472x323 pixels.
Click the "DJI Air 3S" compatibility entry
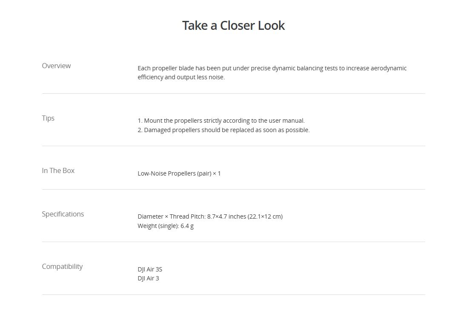[x=150, y=269]
